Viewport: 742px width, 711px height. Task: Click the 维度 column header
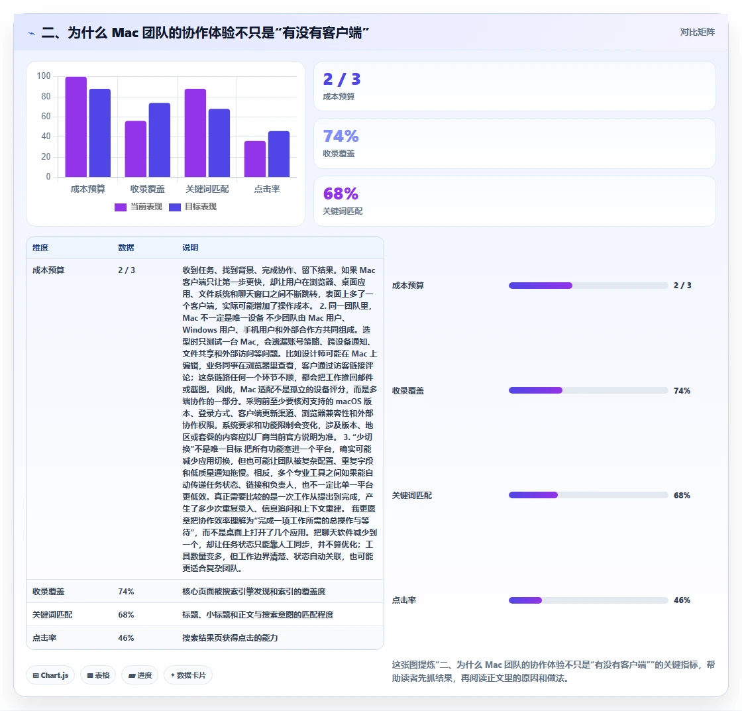(40, 248)
